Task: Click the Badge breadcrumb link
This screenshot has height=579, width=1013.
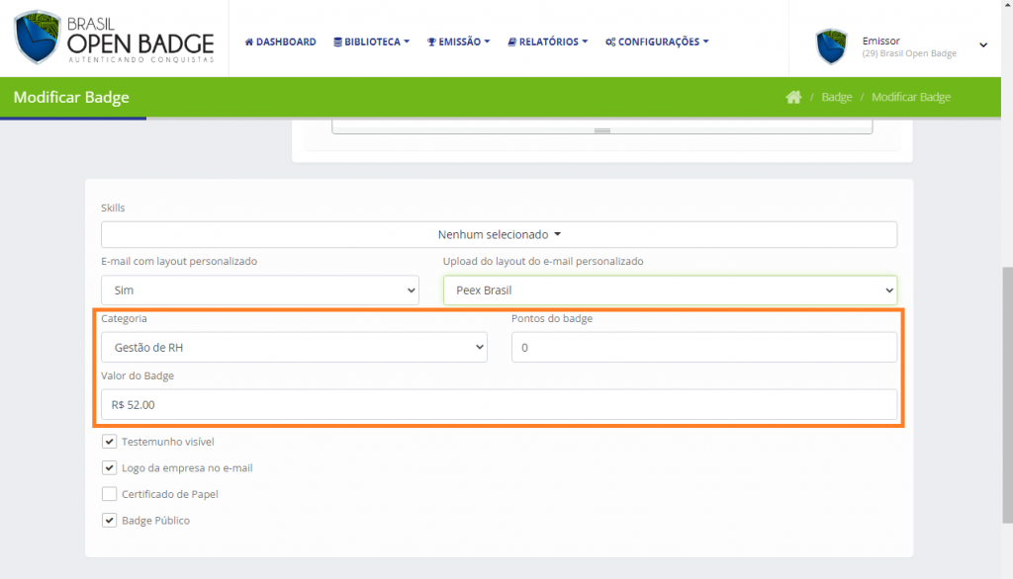Action: click(x=836, y=97)
